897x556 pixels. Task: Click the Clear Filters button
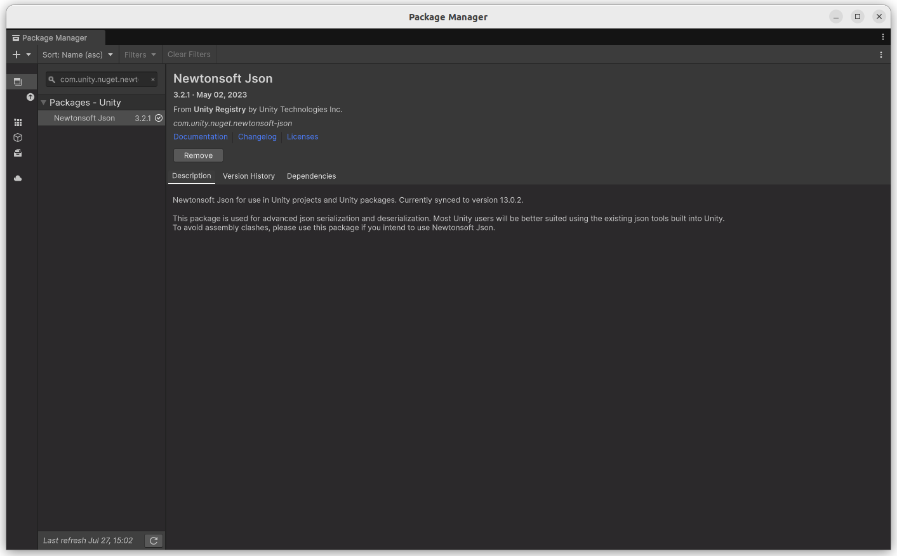[189, 55]
